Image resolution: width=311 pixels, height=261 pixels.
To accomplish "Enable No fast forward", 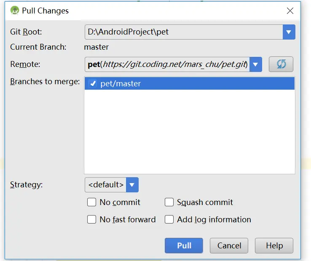I will point(92,220).
